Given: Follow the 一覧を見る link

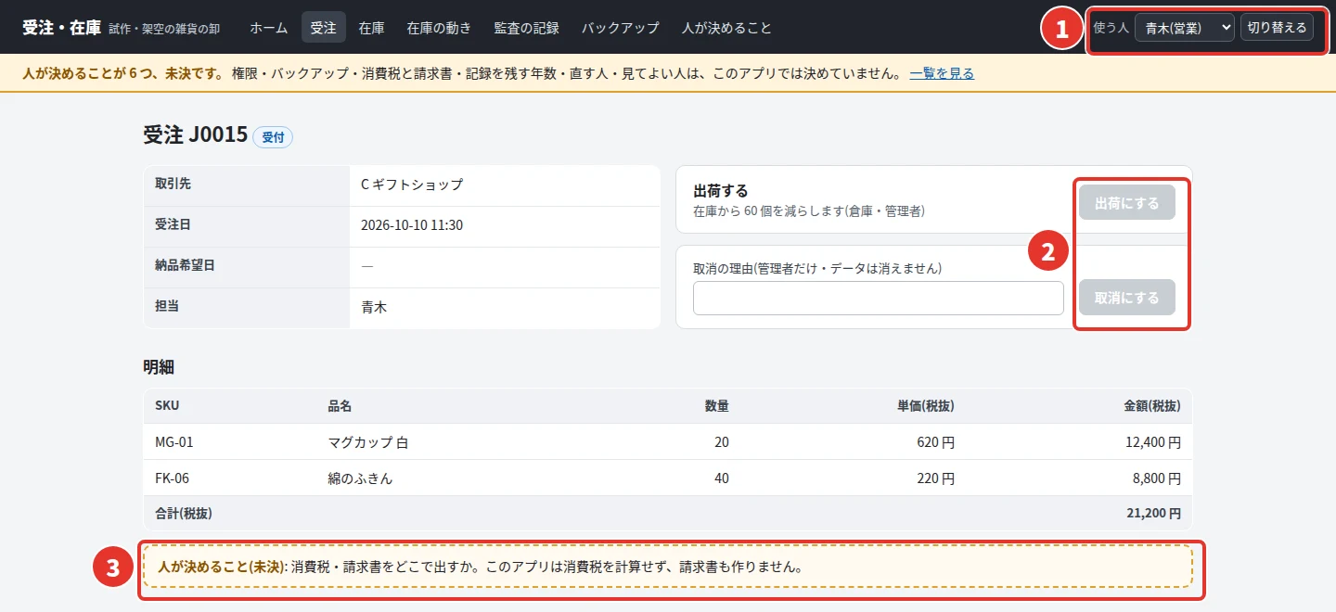Looking at the screenshot, I should (942, 73).
